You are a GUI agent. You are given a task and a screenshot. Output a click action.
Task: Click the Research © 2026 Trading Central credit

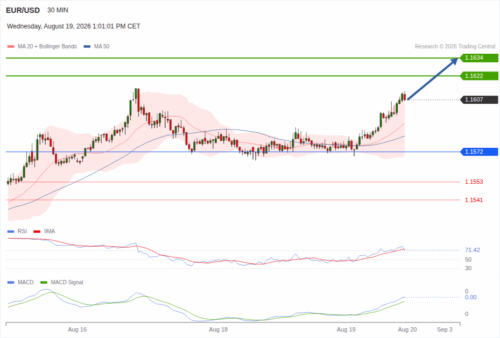455,46
